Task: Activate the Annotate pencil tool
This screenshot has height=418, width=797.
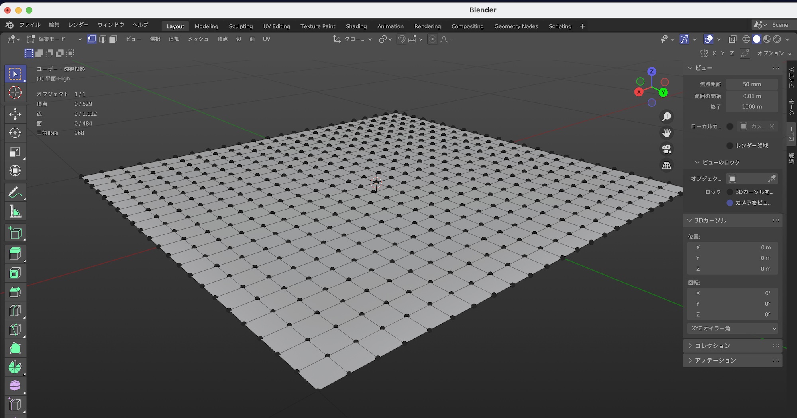Action: pyautogui.click(x=15, y=193)
